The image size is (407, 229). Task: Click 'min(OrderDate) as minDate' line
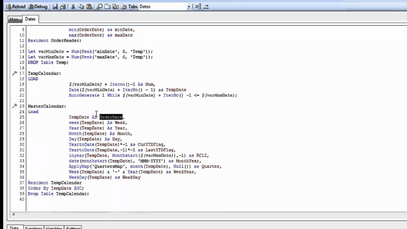click(102, 30)
